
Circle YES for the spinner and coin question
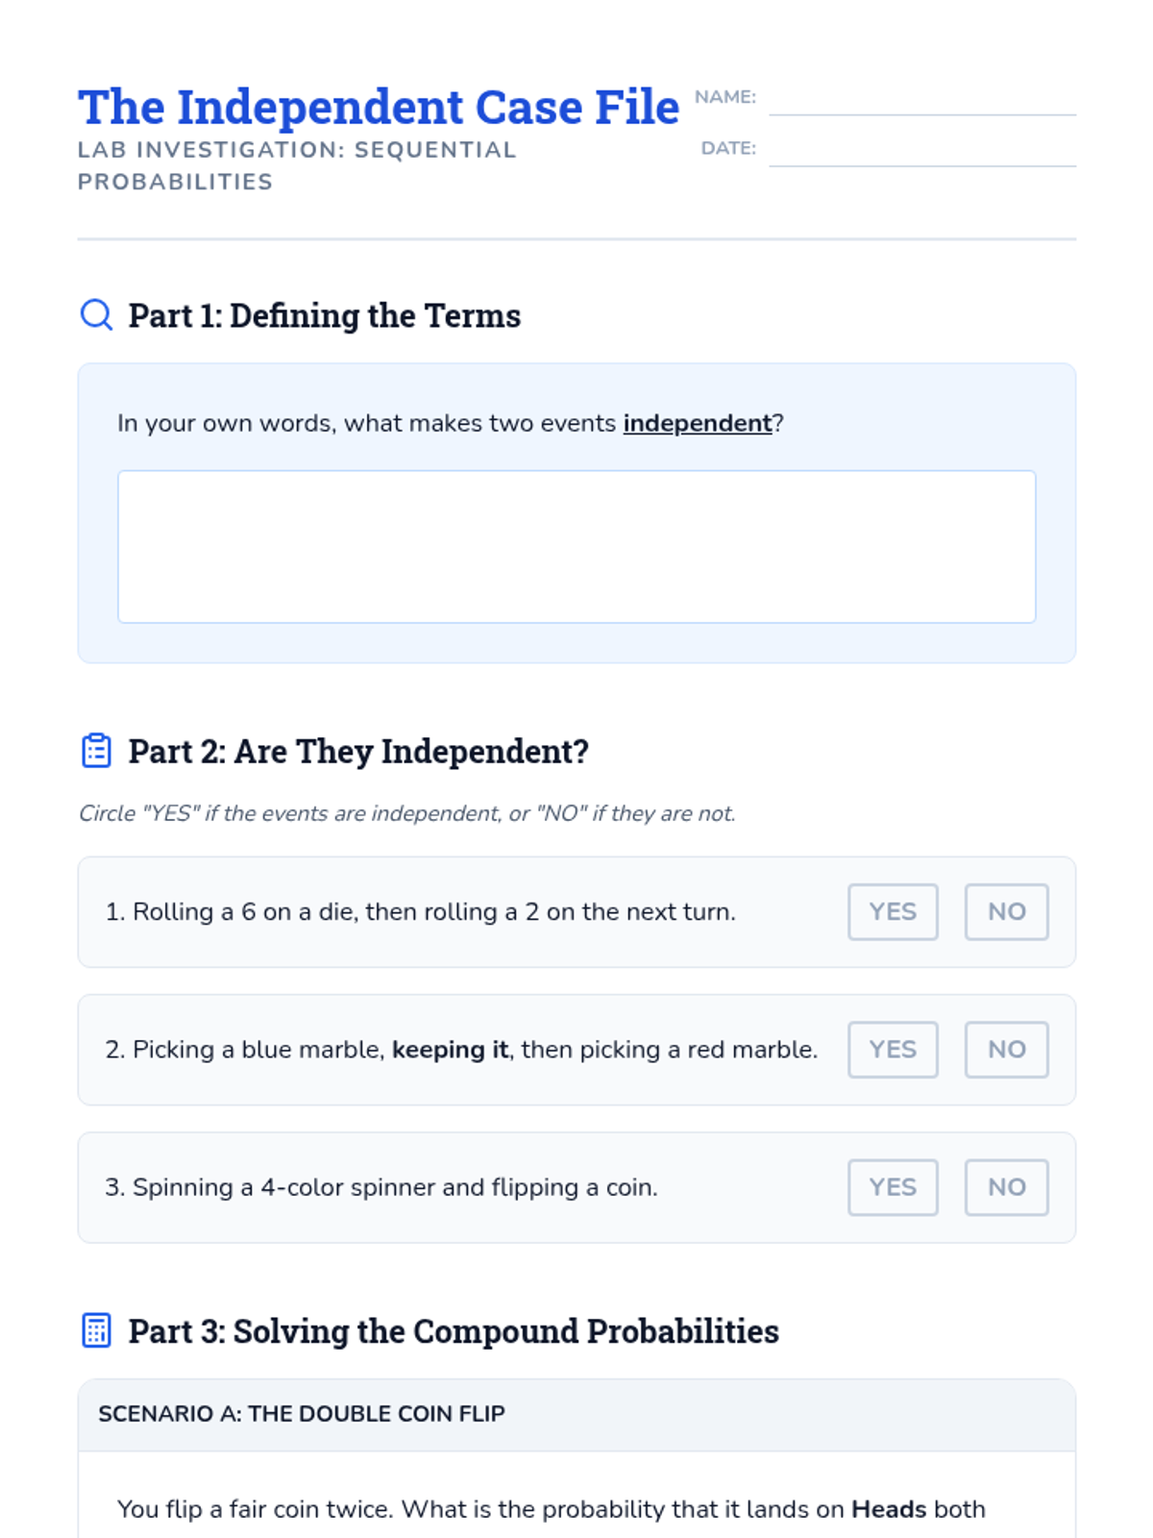893,1187
